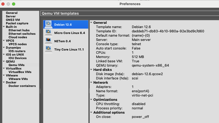Select the Tiny Core Linux 11.1 template
The width and height of the screenshot is (219, 123).
(66, 49)
